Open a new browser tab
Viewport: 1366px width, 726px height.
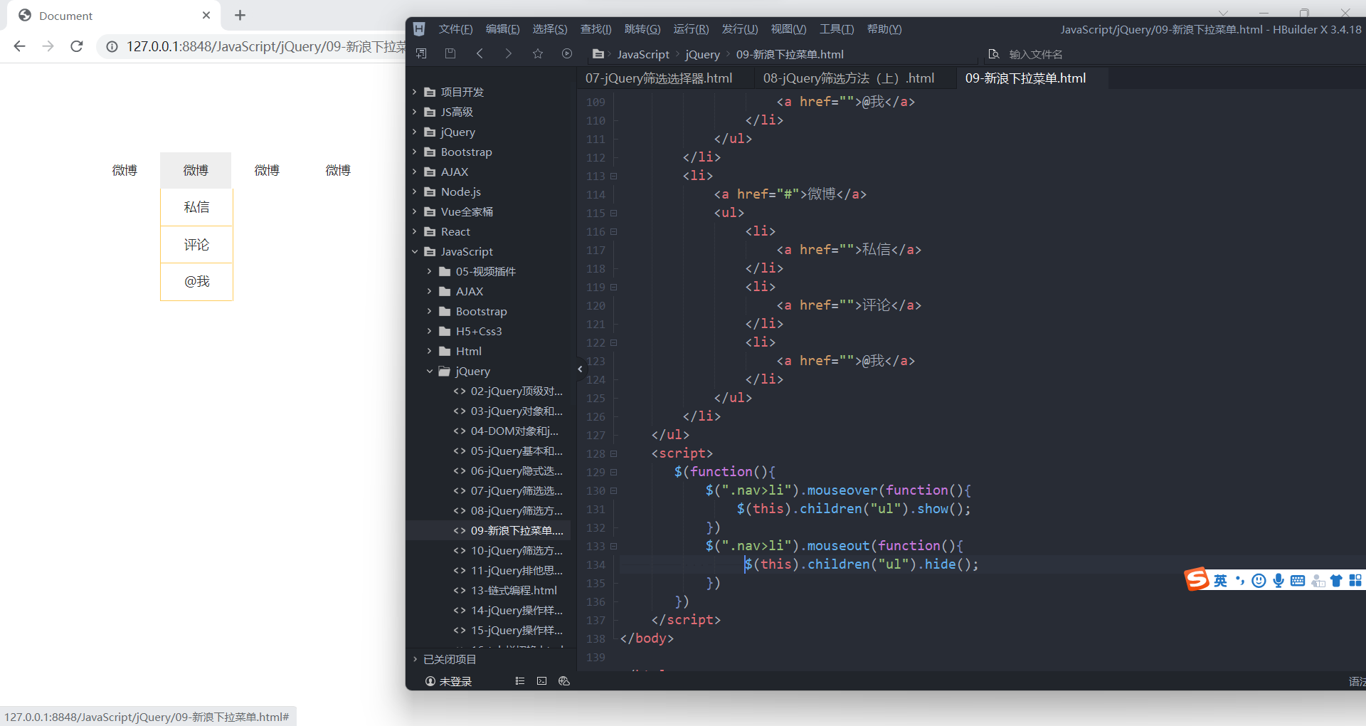240,15
